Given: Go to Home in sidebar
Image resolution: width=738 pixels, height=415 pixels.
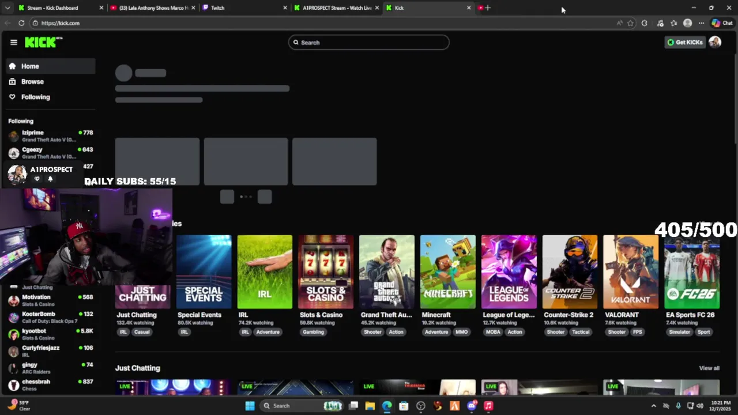Looking at the screenshot, I should click(51, 66).
